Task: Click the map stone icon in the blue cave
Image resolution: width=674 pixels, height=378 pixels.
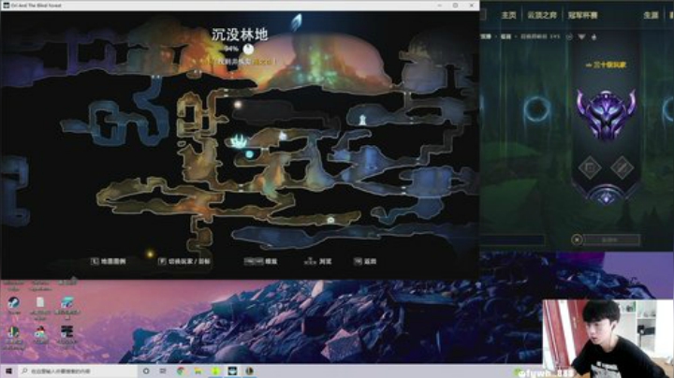Action: coord(362,120)
